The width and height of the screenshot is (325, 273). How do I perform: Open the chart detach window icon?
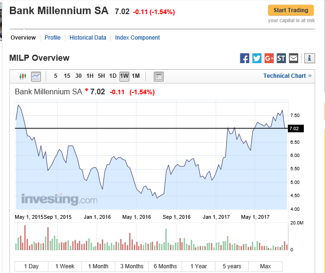pyautogui.click(x=159, y=76)
